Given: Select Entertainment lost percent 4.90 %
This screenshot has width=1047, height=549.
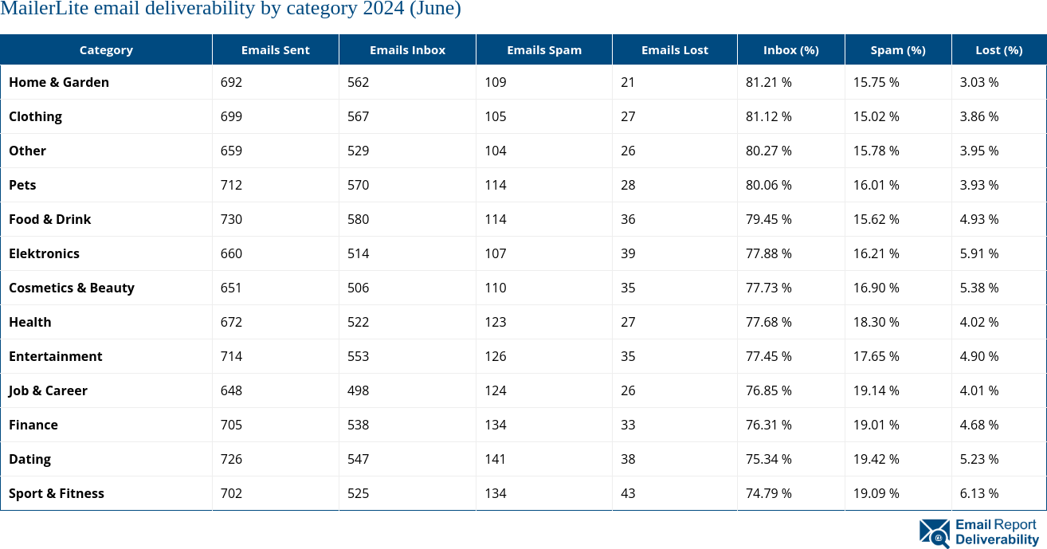Looking at the screenshot, I should 979,356.
